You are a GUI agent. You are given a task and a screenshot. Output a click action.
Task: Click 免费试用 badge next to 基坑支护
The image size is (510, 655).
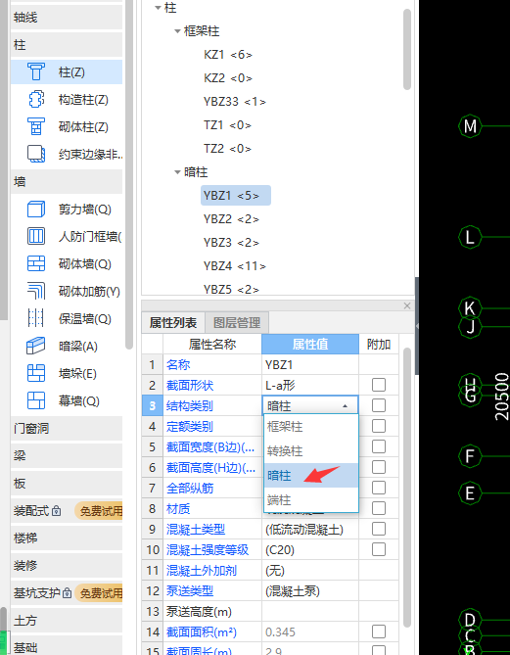[x=99, y=592]
